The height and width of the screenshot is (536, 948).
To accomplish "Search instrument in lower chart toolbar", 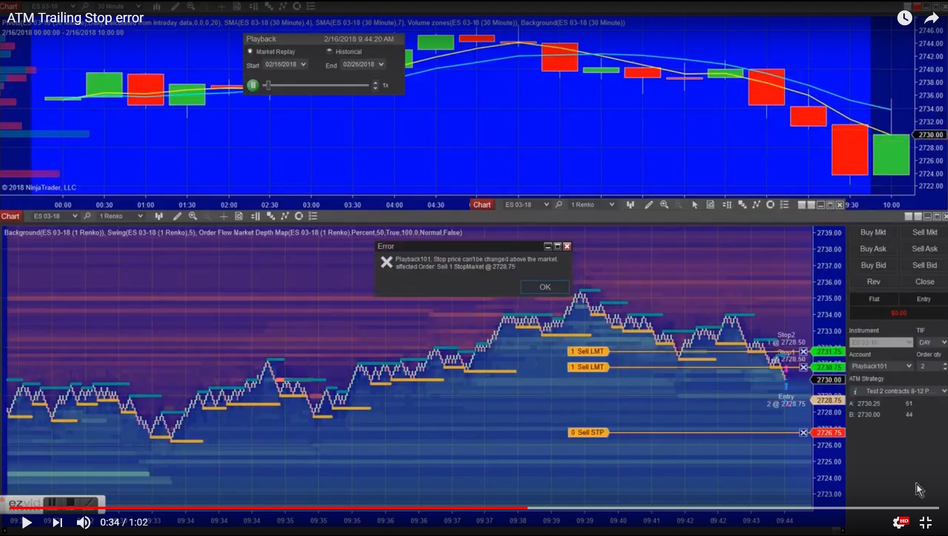I will (87, 216).
